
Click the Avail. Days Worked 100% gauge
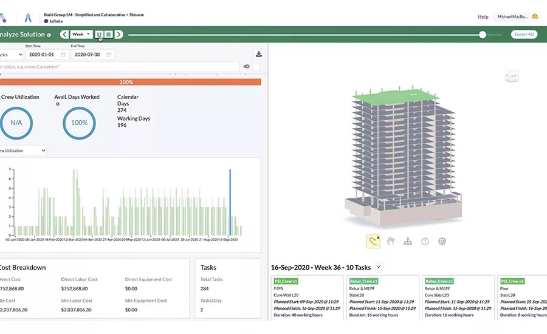79,123
